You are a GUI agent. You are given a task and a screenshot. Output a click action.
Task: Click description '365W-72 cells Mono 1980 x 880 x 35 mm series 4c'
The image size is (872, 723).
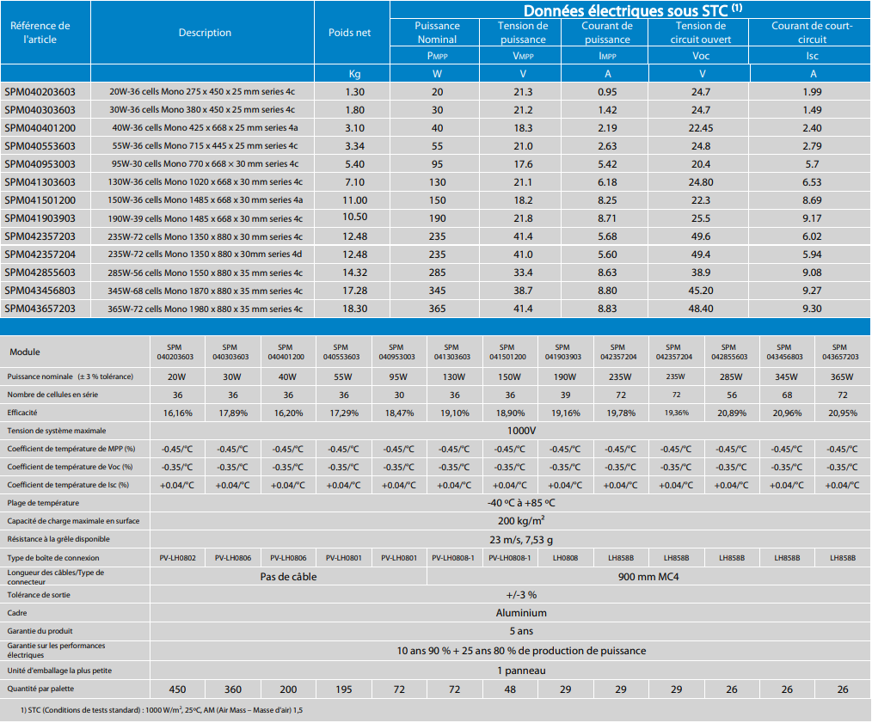[x=206, y=309]
